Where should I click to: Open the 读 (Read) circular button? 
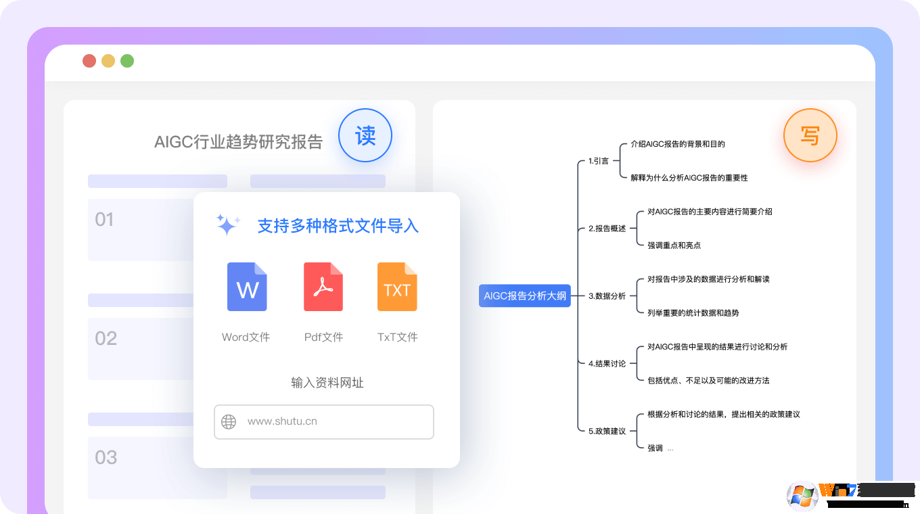[x=365, y=135]
